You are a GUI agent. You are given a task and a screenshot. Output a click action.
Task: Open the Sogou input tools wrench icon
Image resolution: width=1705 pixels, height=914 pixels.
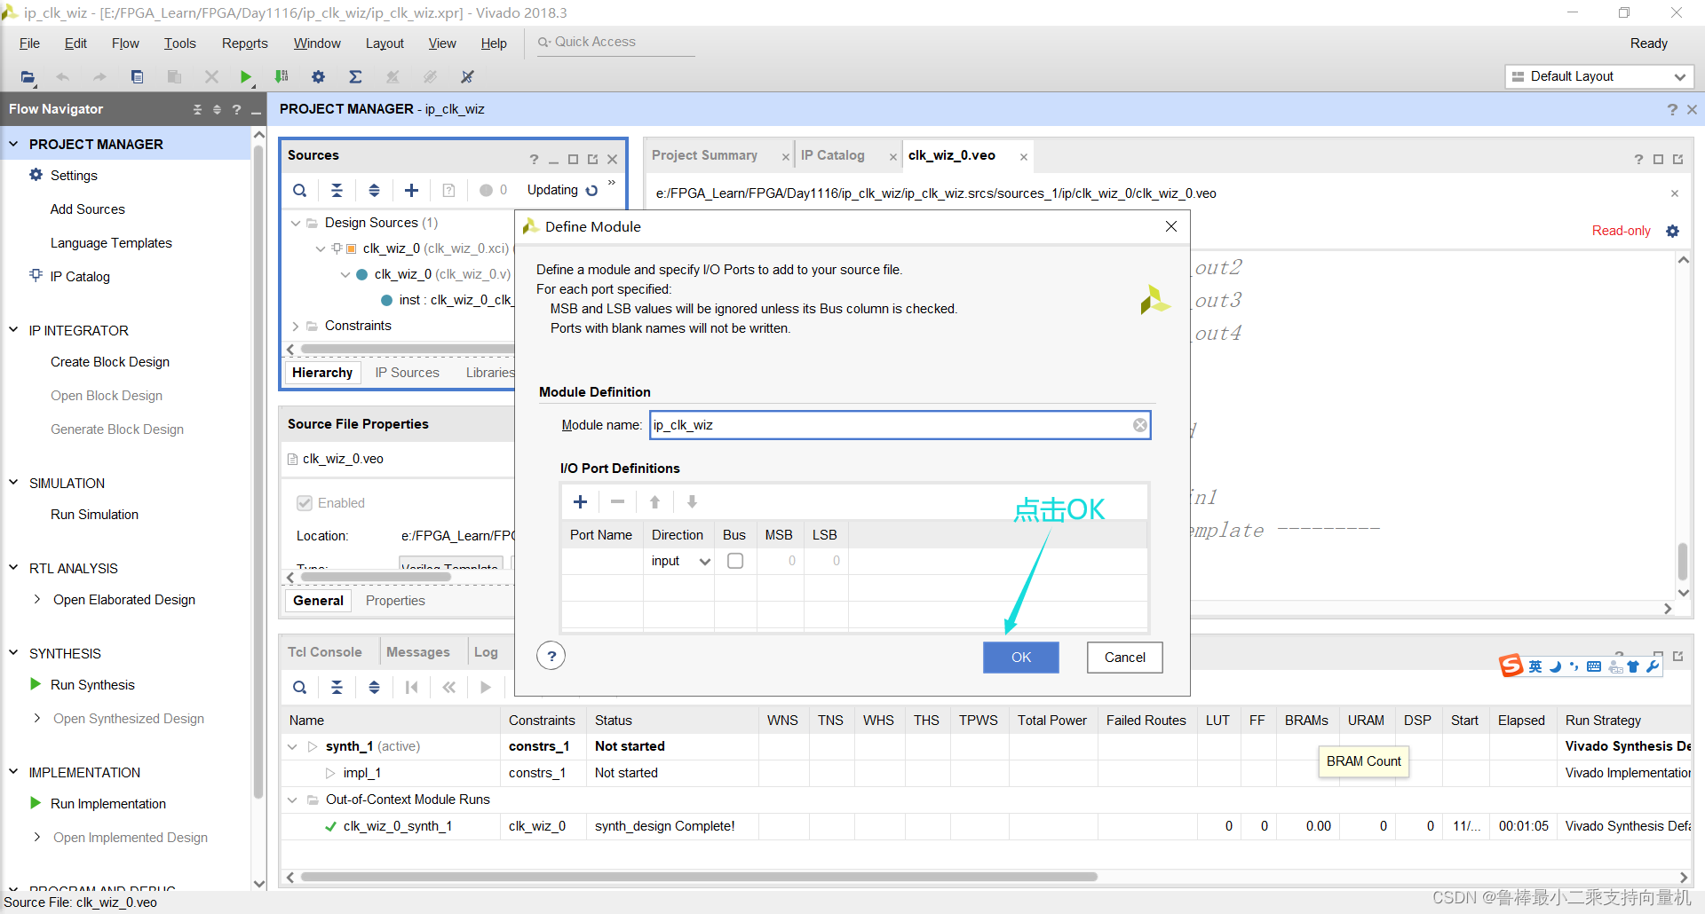(1653, 666)
